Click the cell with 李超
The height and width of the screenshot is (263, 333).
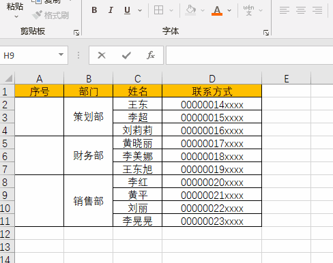(x=138, y=117)
